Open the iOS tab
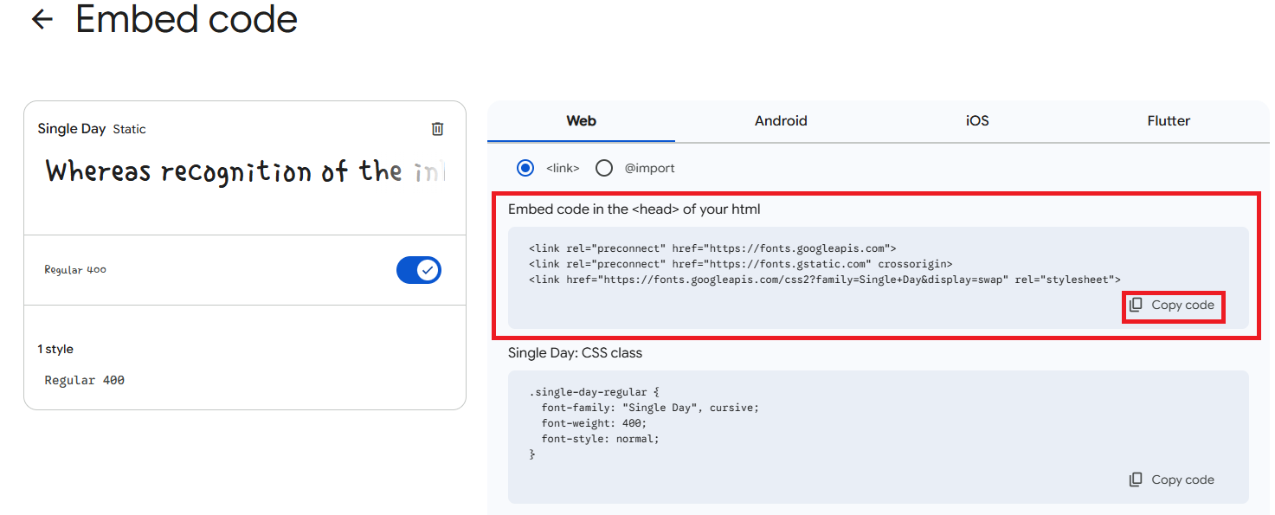 pos(977,121)
